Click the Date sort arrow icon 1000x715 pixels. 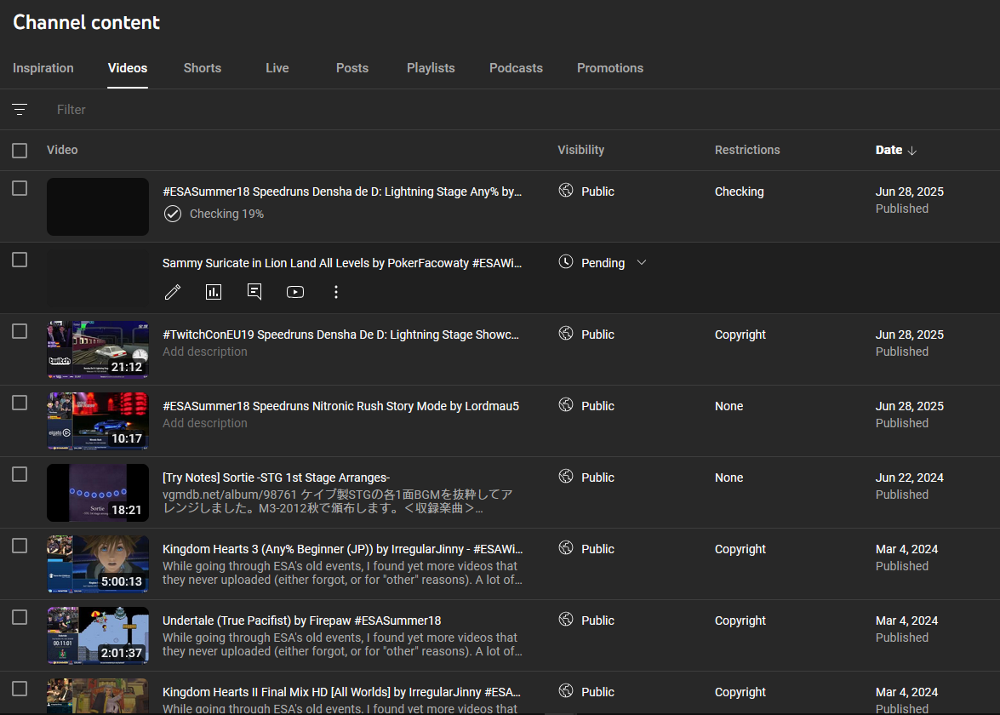tap(912, 151)
